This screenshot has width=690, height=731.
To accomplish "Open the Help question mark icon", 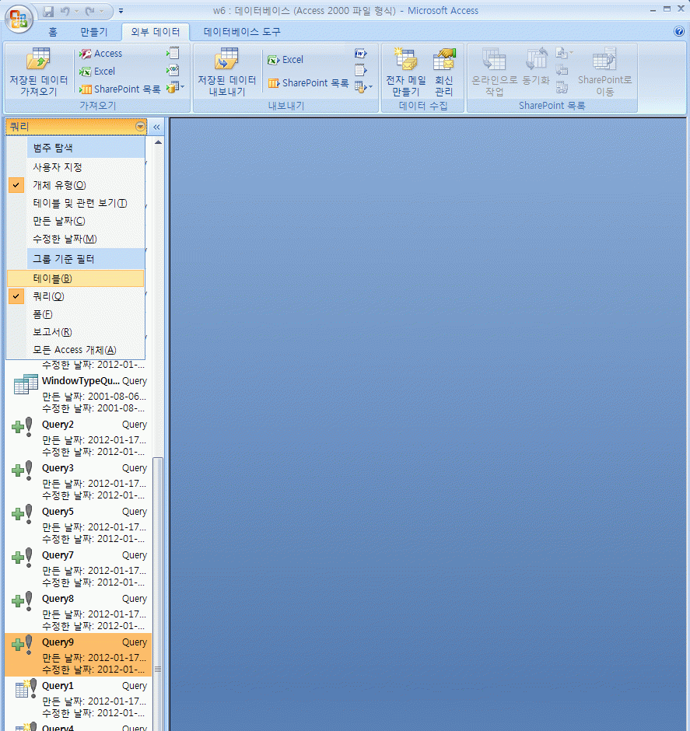I will [x=678, y=32].
